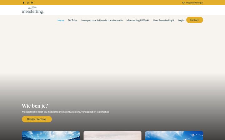Go to the Home menu item
The width and height of the screenshot is (225, 140).
click(61, 20)
